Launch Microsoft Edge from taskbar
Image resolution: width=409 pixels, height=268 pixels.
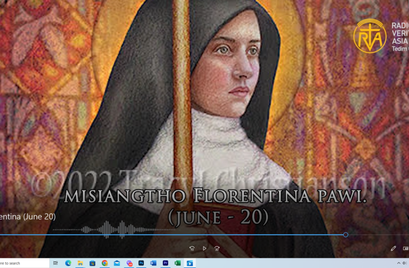68,263
